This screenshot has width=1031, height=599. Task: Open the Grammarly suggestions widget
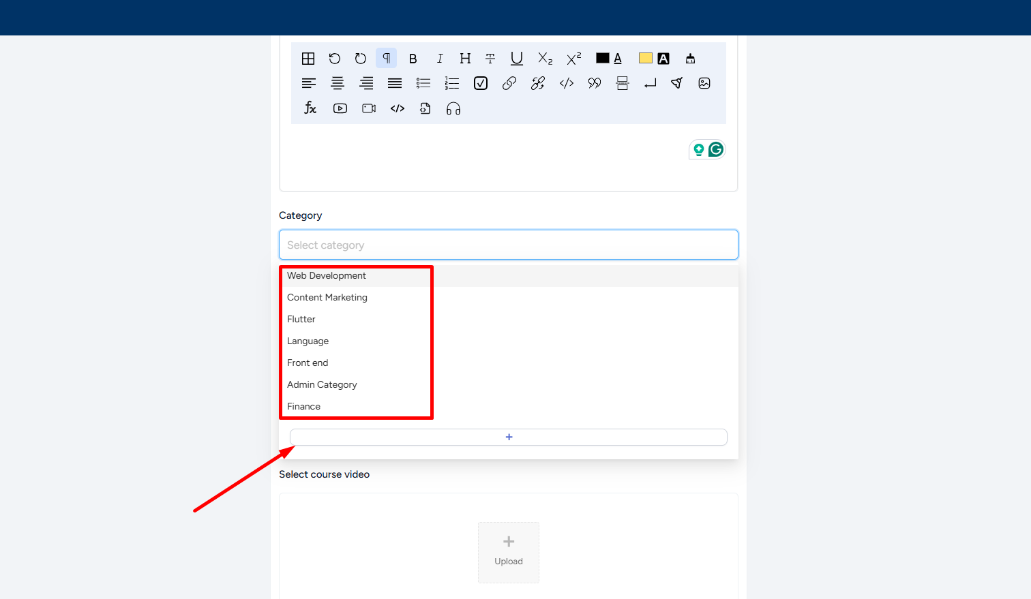pos(715,149)
